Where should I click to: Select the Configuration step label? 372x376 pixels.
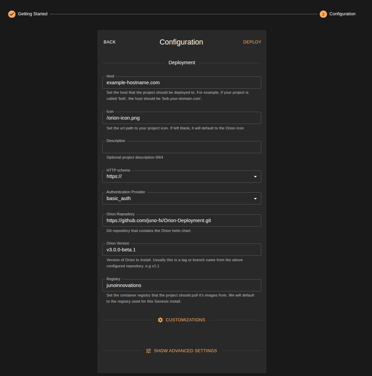point(342,14)
